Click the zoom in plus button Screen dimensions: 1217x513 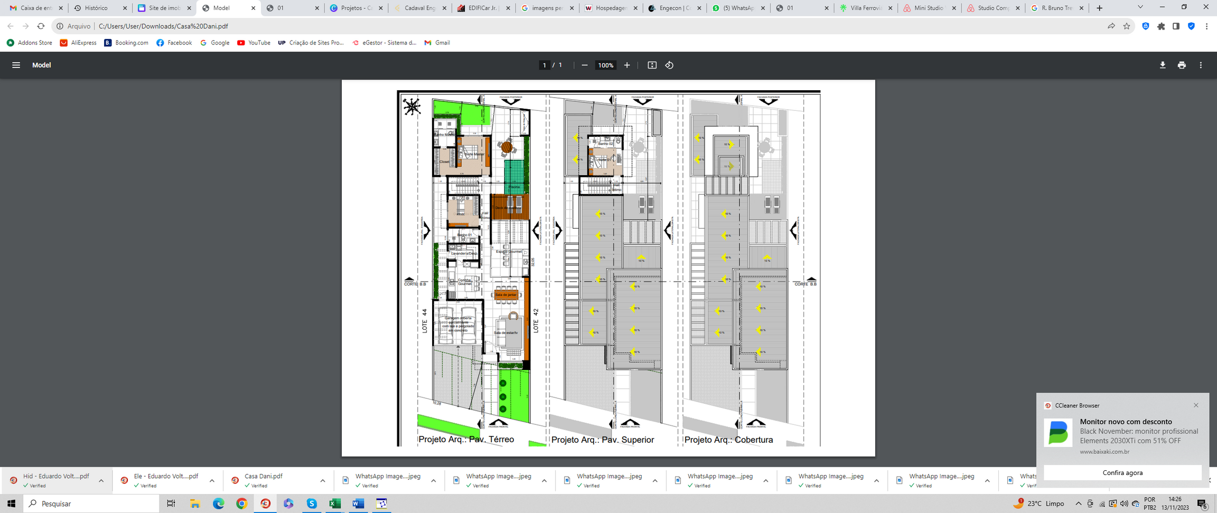[x=627, y=65]
